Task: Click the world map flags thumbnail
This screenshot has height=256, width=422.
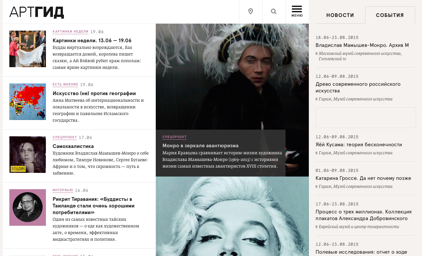Action: (x=28, y=102)
